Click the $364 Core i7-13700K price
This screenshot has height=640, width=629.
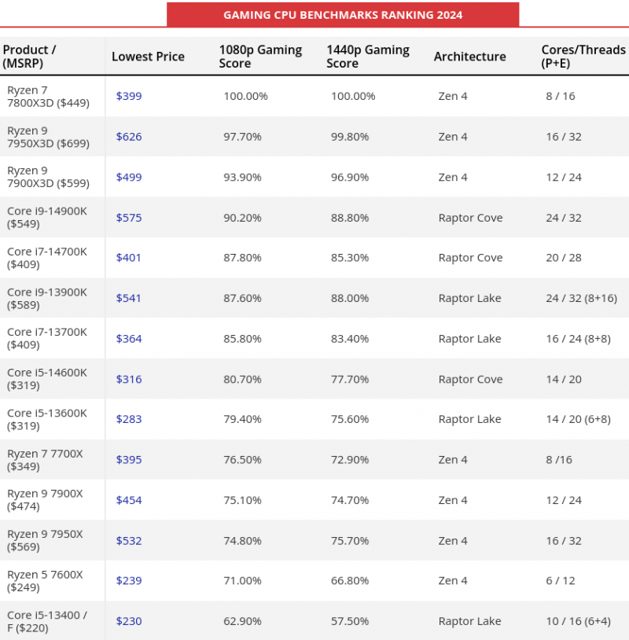129,339
